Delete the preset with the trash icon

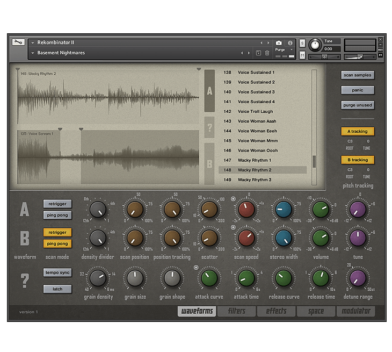267,53
